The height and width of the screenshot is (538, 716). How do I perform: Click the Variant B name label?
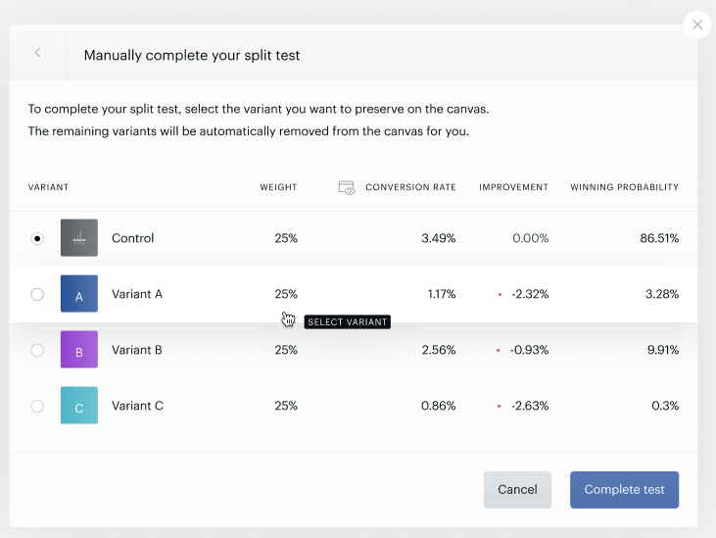point(137,350)
